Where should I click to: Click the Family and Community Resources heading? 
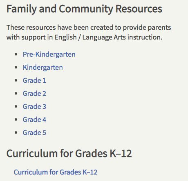84,9
